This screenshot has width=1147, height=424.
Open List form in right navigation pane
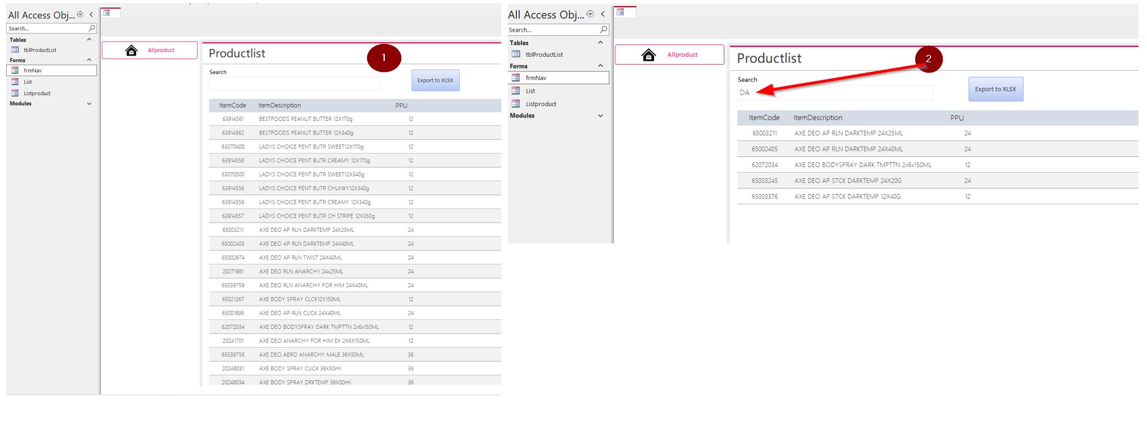click(x=531, y=91)
